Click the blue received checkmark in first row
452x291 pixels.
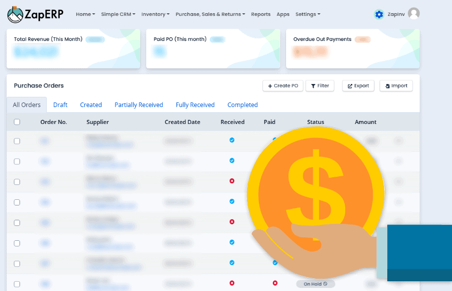click(232, 140)
